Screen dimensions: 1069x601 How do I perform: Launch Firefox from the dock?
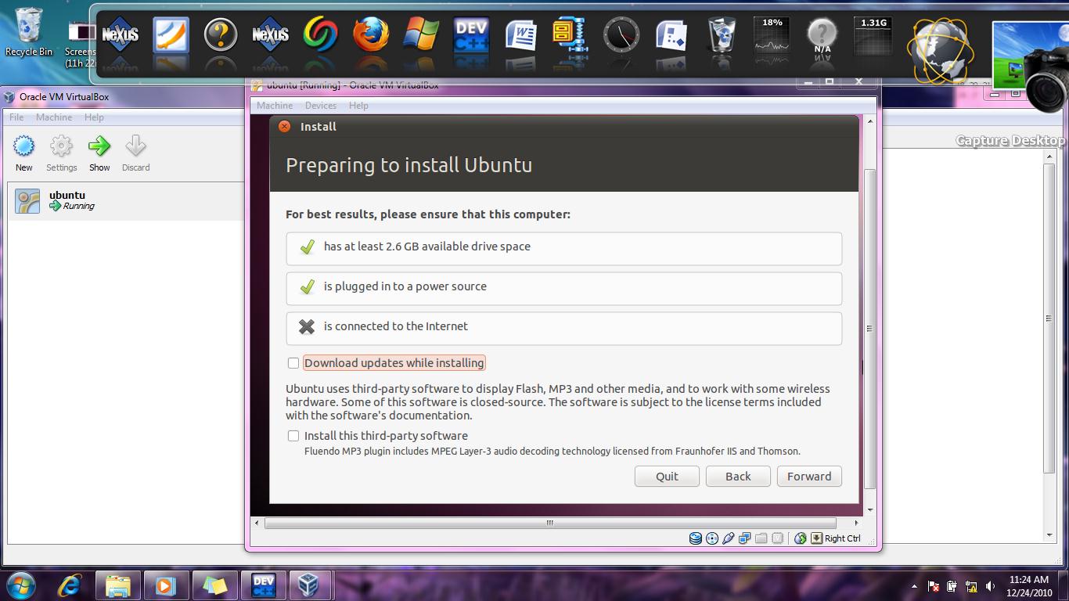(x=371, y=34)
